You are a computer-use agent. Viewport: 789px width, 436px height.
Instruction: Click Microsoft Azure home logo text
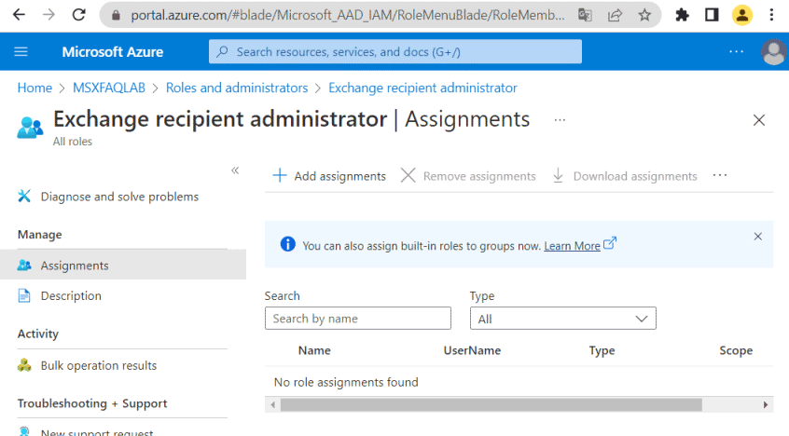[x=113, y=52]
